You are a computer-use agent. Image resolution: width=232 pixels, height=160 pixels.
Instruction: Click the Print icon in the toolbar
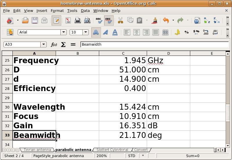point(77,20)
